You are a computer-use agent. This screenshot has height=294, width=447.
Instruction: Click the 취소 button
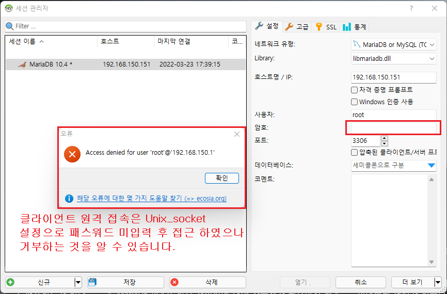point(361,282)
